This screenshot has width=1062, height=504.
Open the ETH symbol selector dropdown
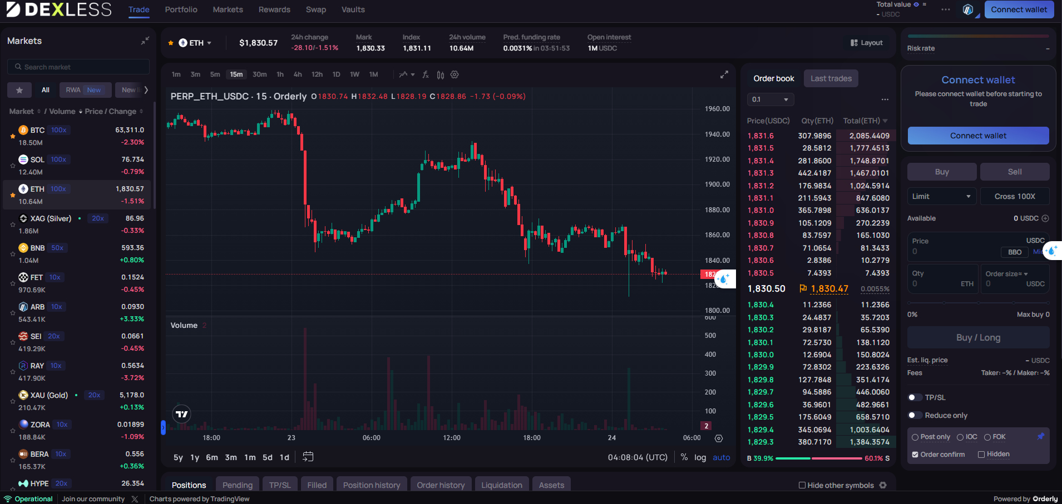pyautogui.click(x=195, y=43)
